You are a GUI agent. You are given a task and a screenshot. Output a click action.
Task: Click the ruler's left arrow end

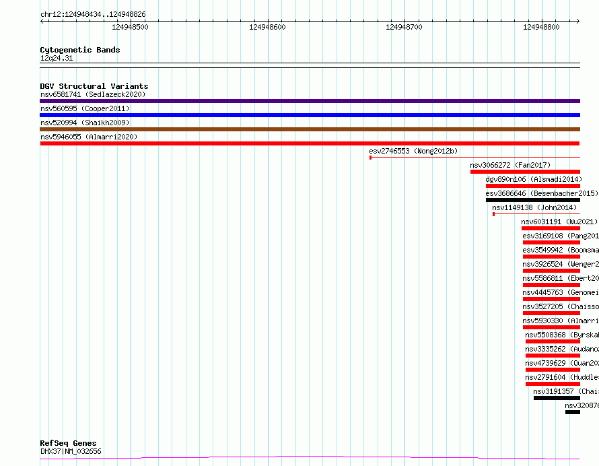click(42, 21)
